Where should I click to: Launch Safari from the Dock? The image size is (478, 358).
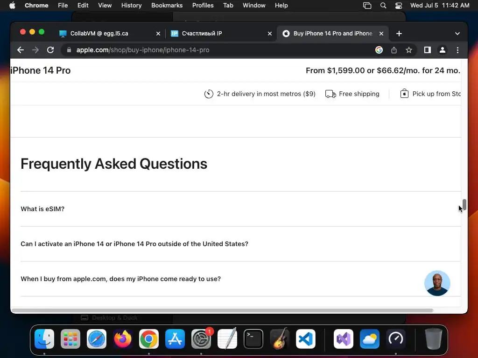97,339
